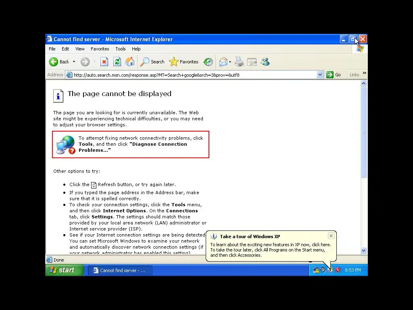
Task: Click the info icon in the tour balloon
Action: pyautogui.click(x=214, y=237)
